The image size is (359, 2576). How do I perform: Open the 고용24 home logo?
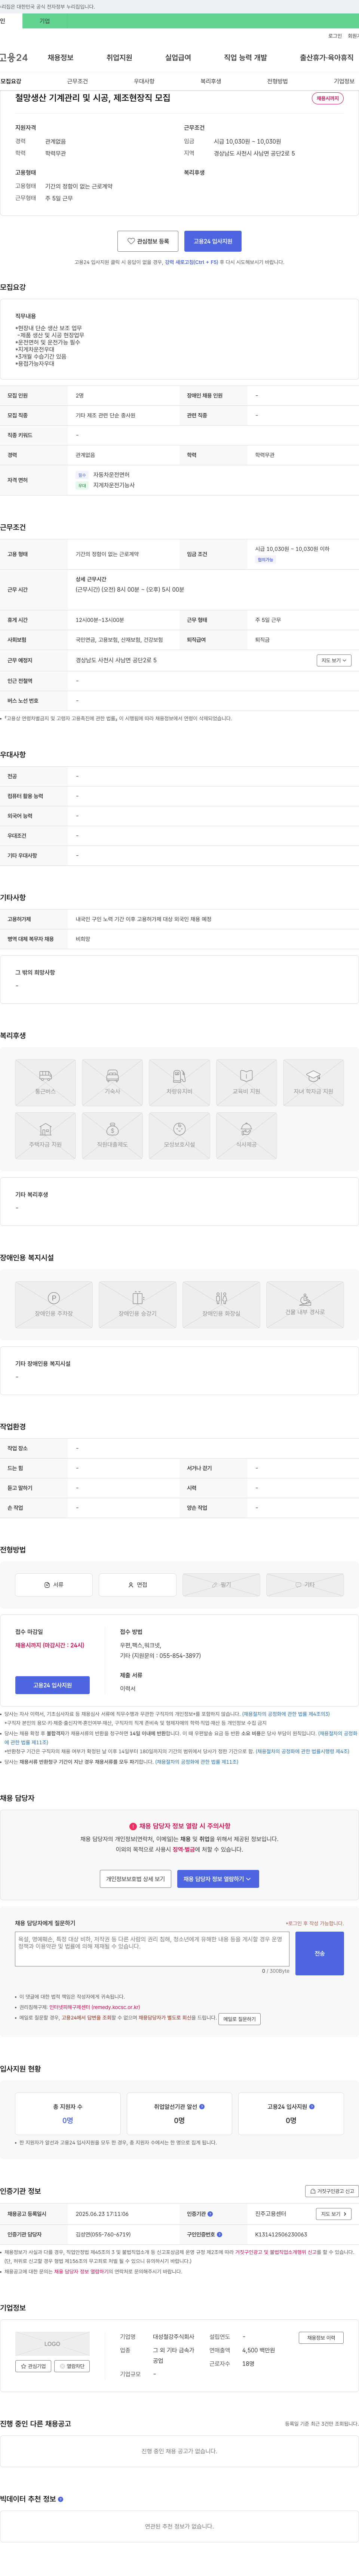click(13, 58)
